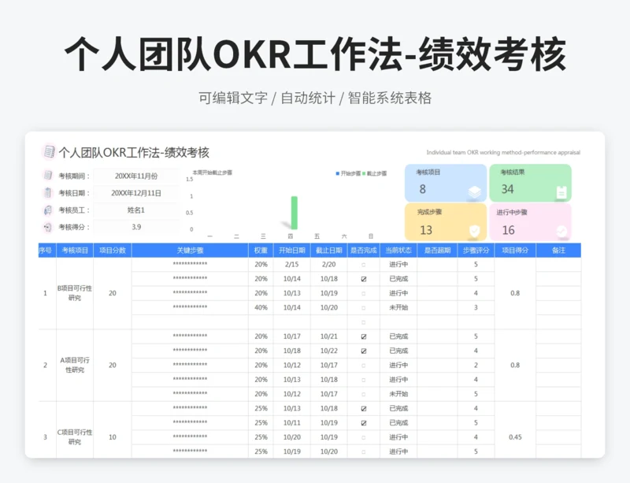Select the 步骤评分 column header
Screen dimensions: 630x483
(x=476, y=250)
